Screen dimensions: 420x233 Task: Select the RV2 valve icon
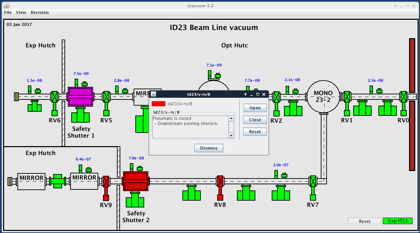(x=276, y=97)
